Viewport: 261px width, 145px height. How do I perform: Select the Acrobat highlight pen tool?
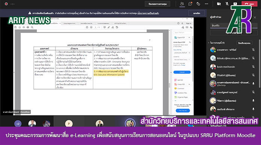click(x=108, y=27)
